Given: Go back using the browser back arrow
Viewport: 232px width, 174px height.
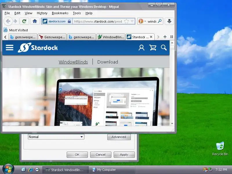Looking at the screenshot, I should coord(8,21).
